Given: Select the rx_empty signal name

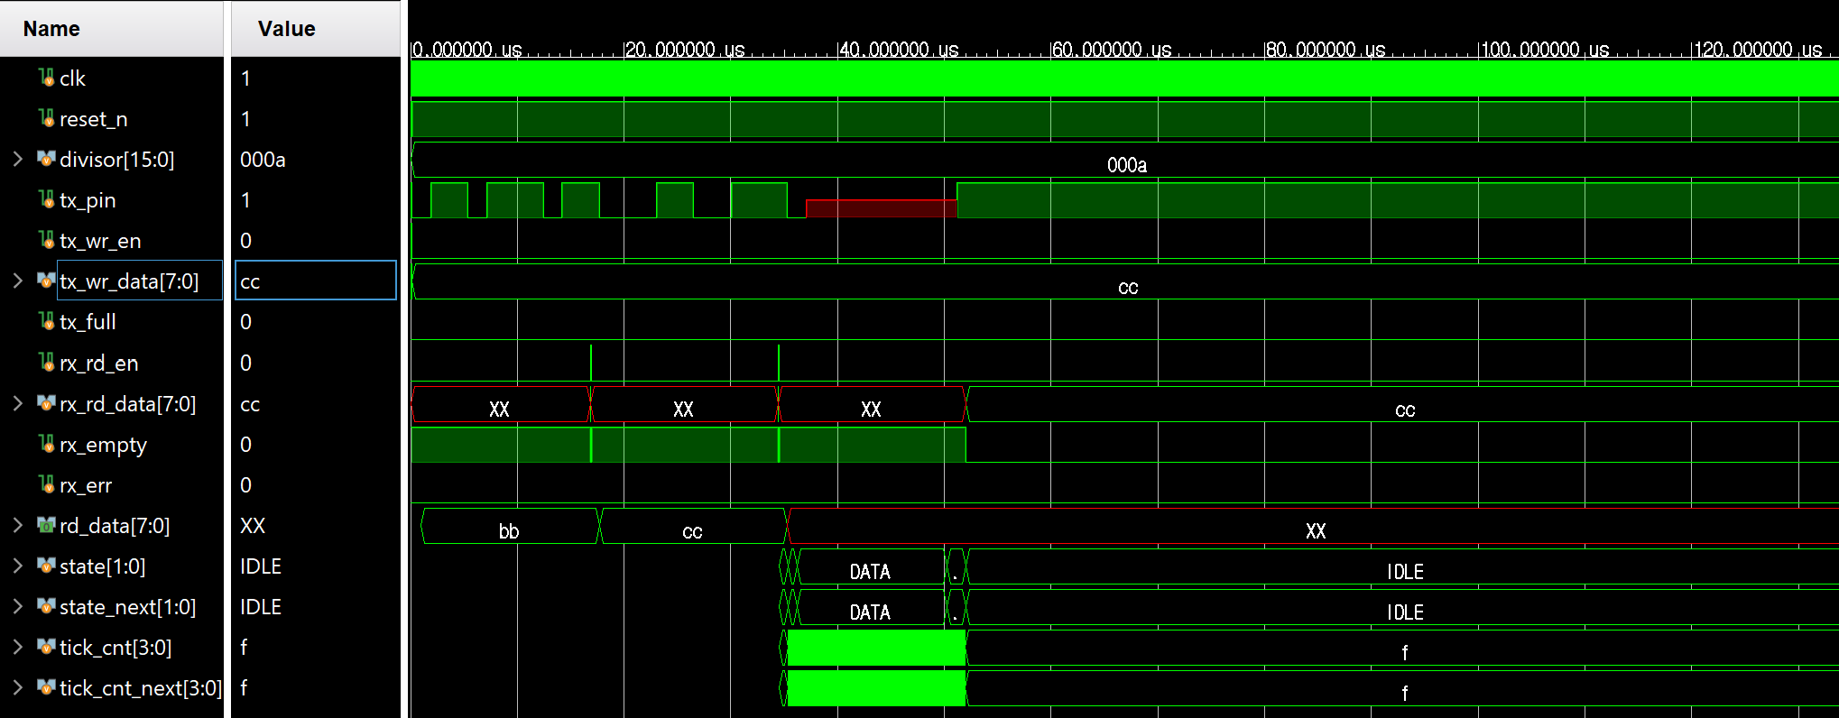Looking at the screenshot, I should point(103,445).
